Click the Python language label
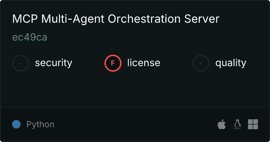The height and width of the screenshot is (142, 270). (x=40, y=125)
